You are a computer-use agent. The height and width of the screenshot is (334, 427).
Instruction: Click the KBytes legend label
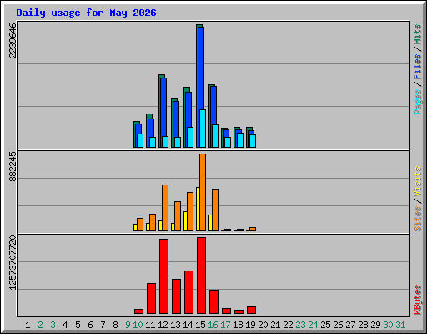click(x=417, y=300)
